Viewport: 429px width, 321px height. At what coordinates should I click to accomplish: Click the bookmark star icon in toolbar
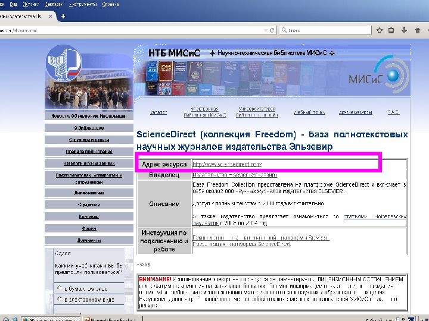click(379, 30)
